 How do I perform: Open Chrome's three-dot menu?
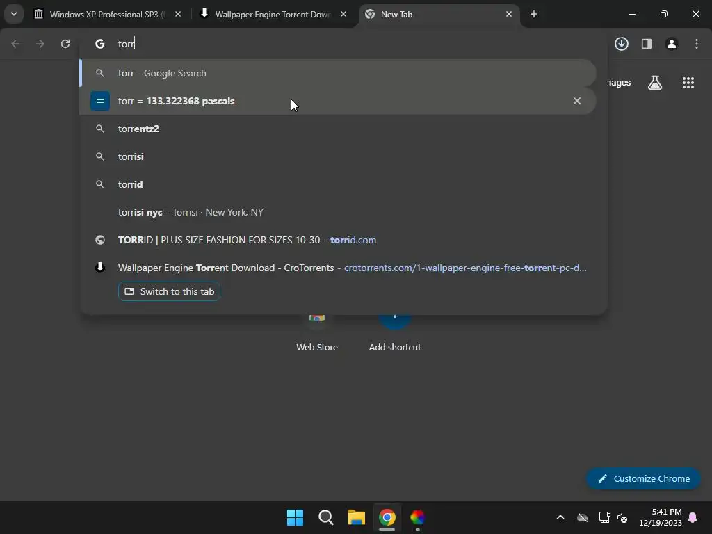tap(696, 44)
